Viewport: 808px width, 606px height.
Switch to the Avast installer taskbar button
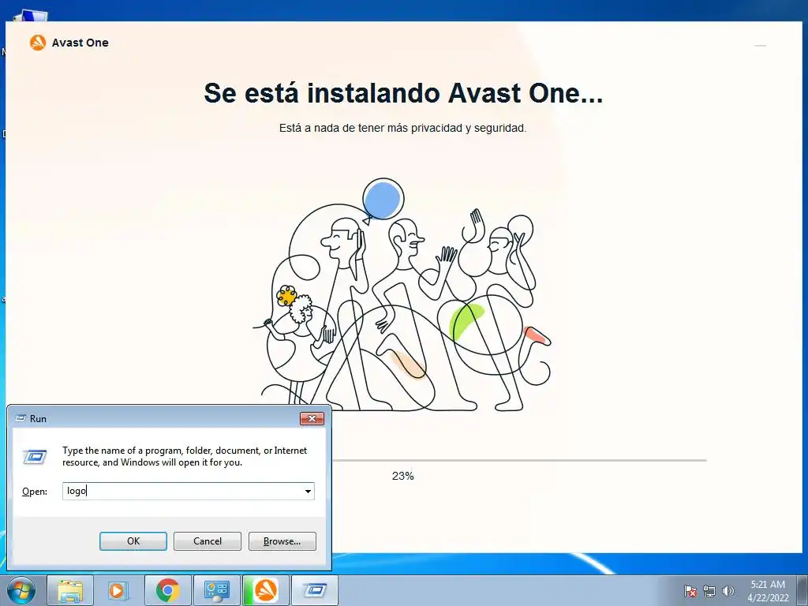[x=265, y=590]
